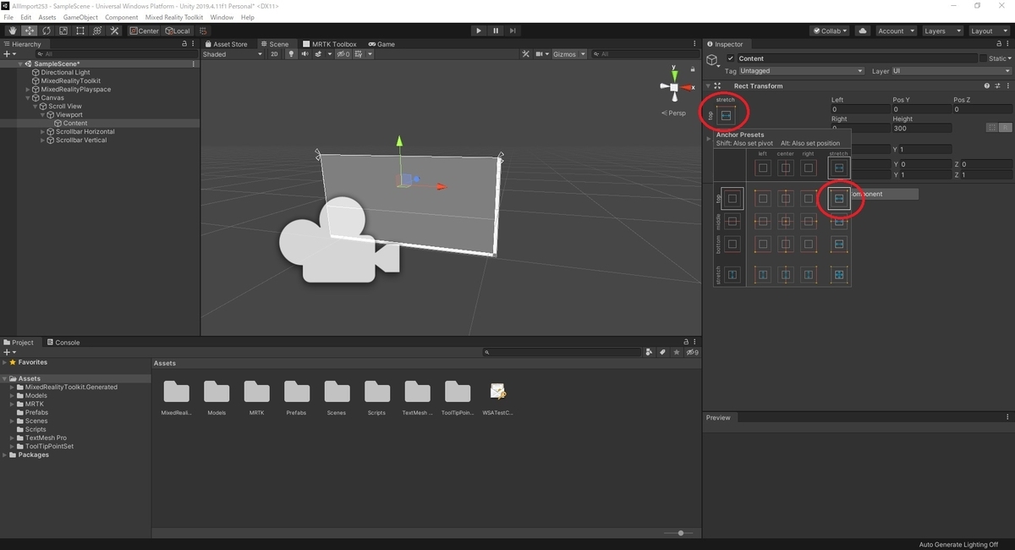Toggle the Static checkbox

pos(984,58)
